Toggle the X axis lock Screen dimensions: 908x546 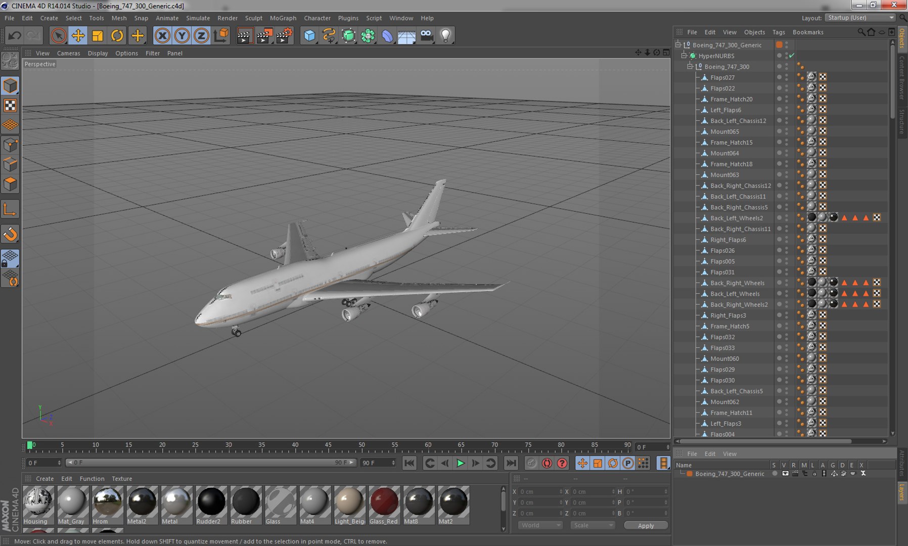pos(162,35)
